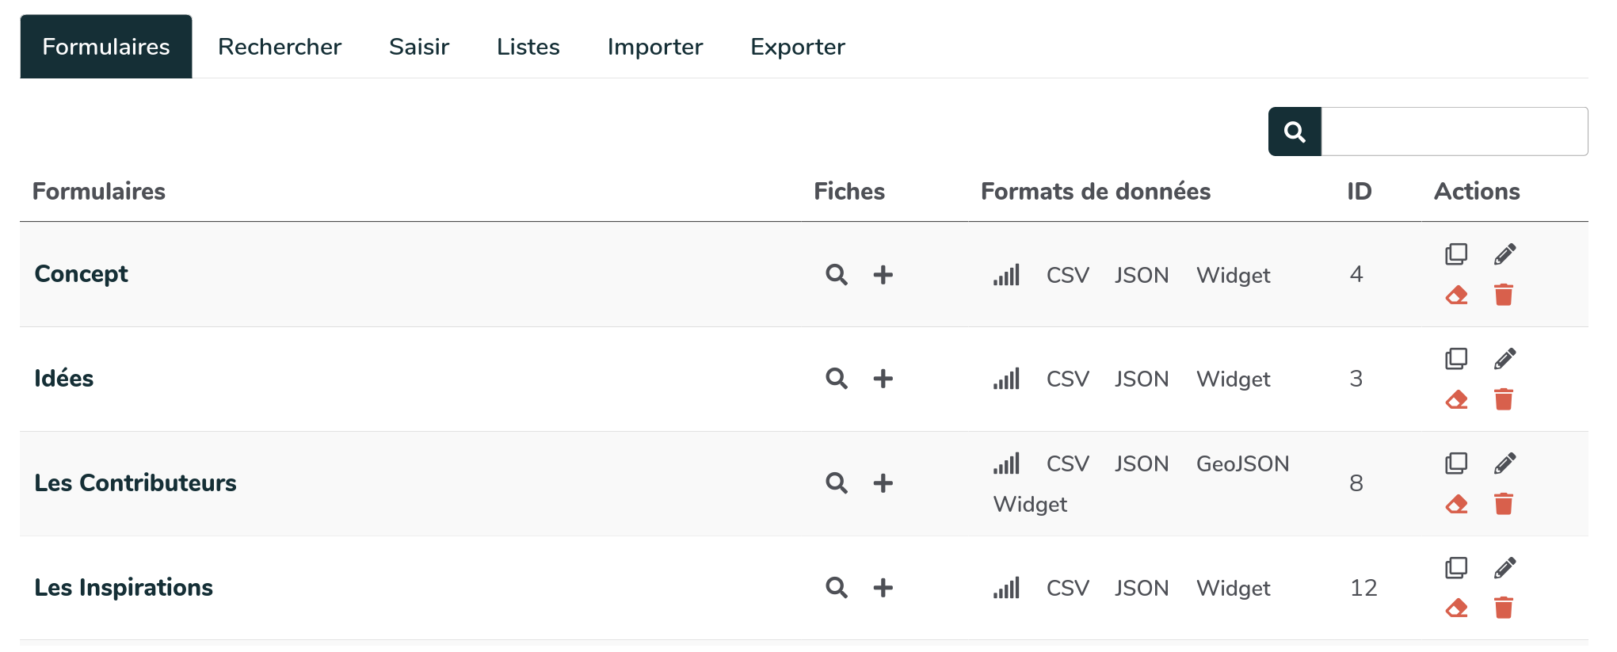
Task: Open the Les Contributeurs form name
Action: coord(135,483)
